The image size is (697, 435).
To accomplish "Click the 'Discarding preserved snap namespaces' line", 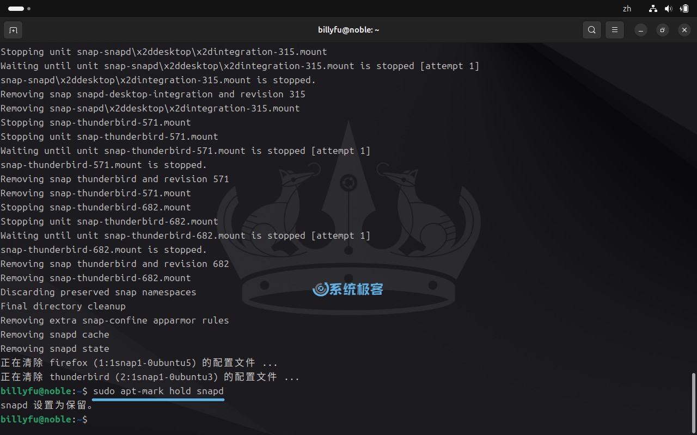I will pos(98,292).
